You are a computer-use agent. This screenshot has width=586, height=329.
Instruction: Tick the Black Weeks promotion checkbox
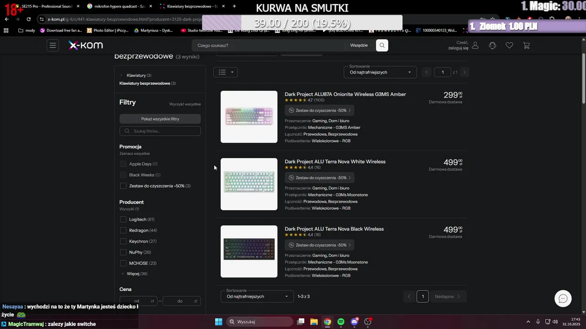point(123,175)
